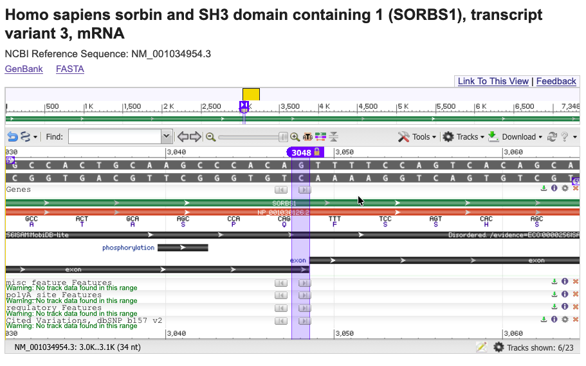Viewport: 586px width, 366px height.
Task: Open the Download menu
Action: (x=515, y=137)
